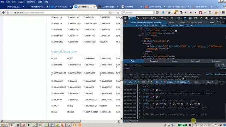Image resolution: width=226 pixels, height=127 pixels.
Task: Collapse the span node in markup tree
Action: click(x=144, y=43)
